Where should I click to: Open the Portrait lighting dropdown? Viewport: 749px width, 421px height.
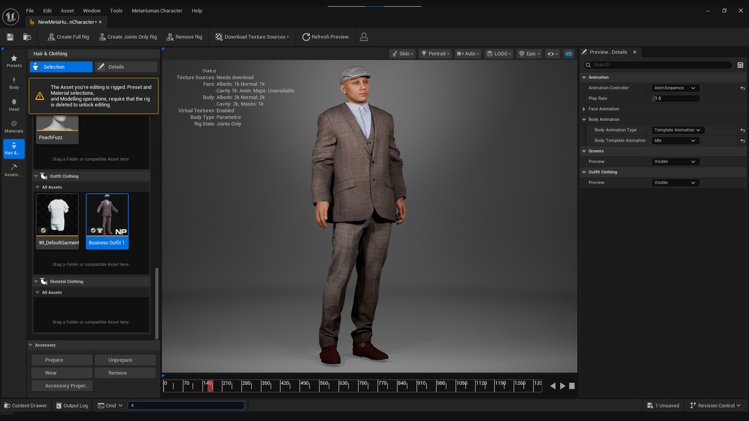[435, 54]
